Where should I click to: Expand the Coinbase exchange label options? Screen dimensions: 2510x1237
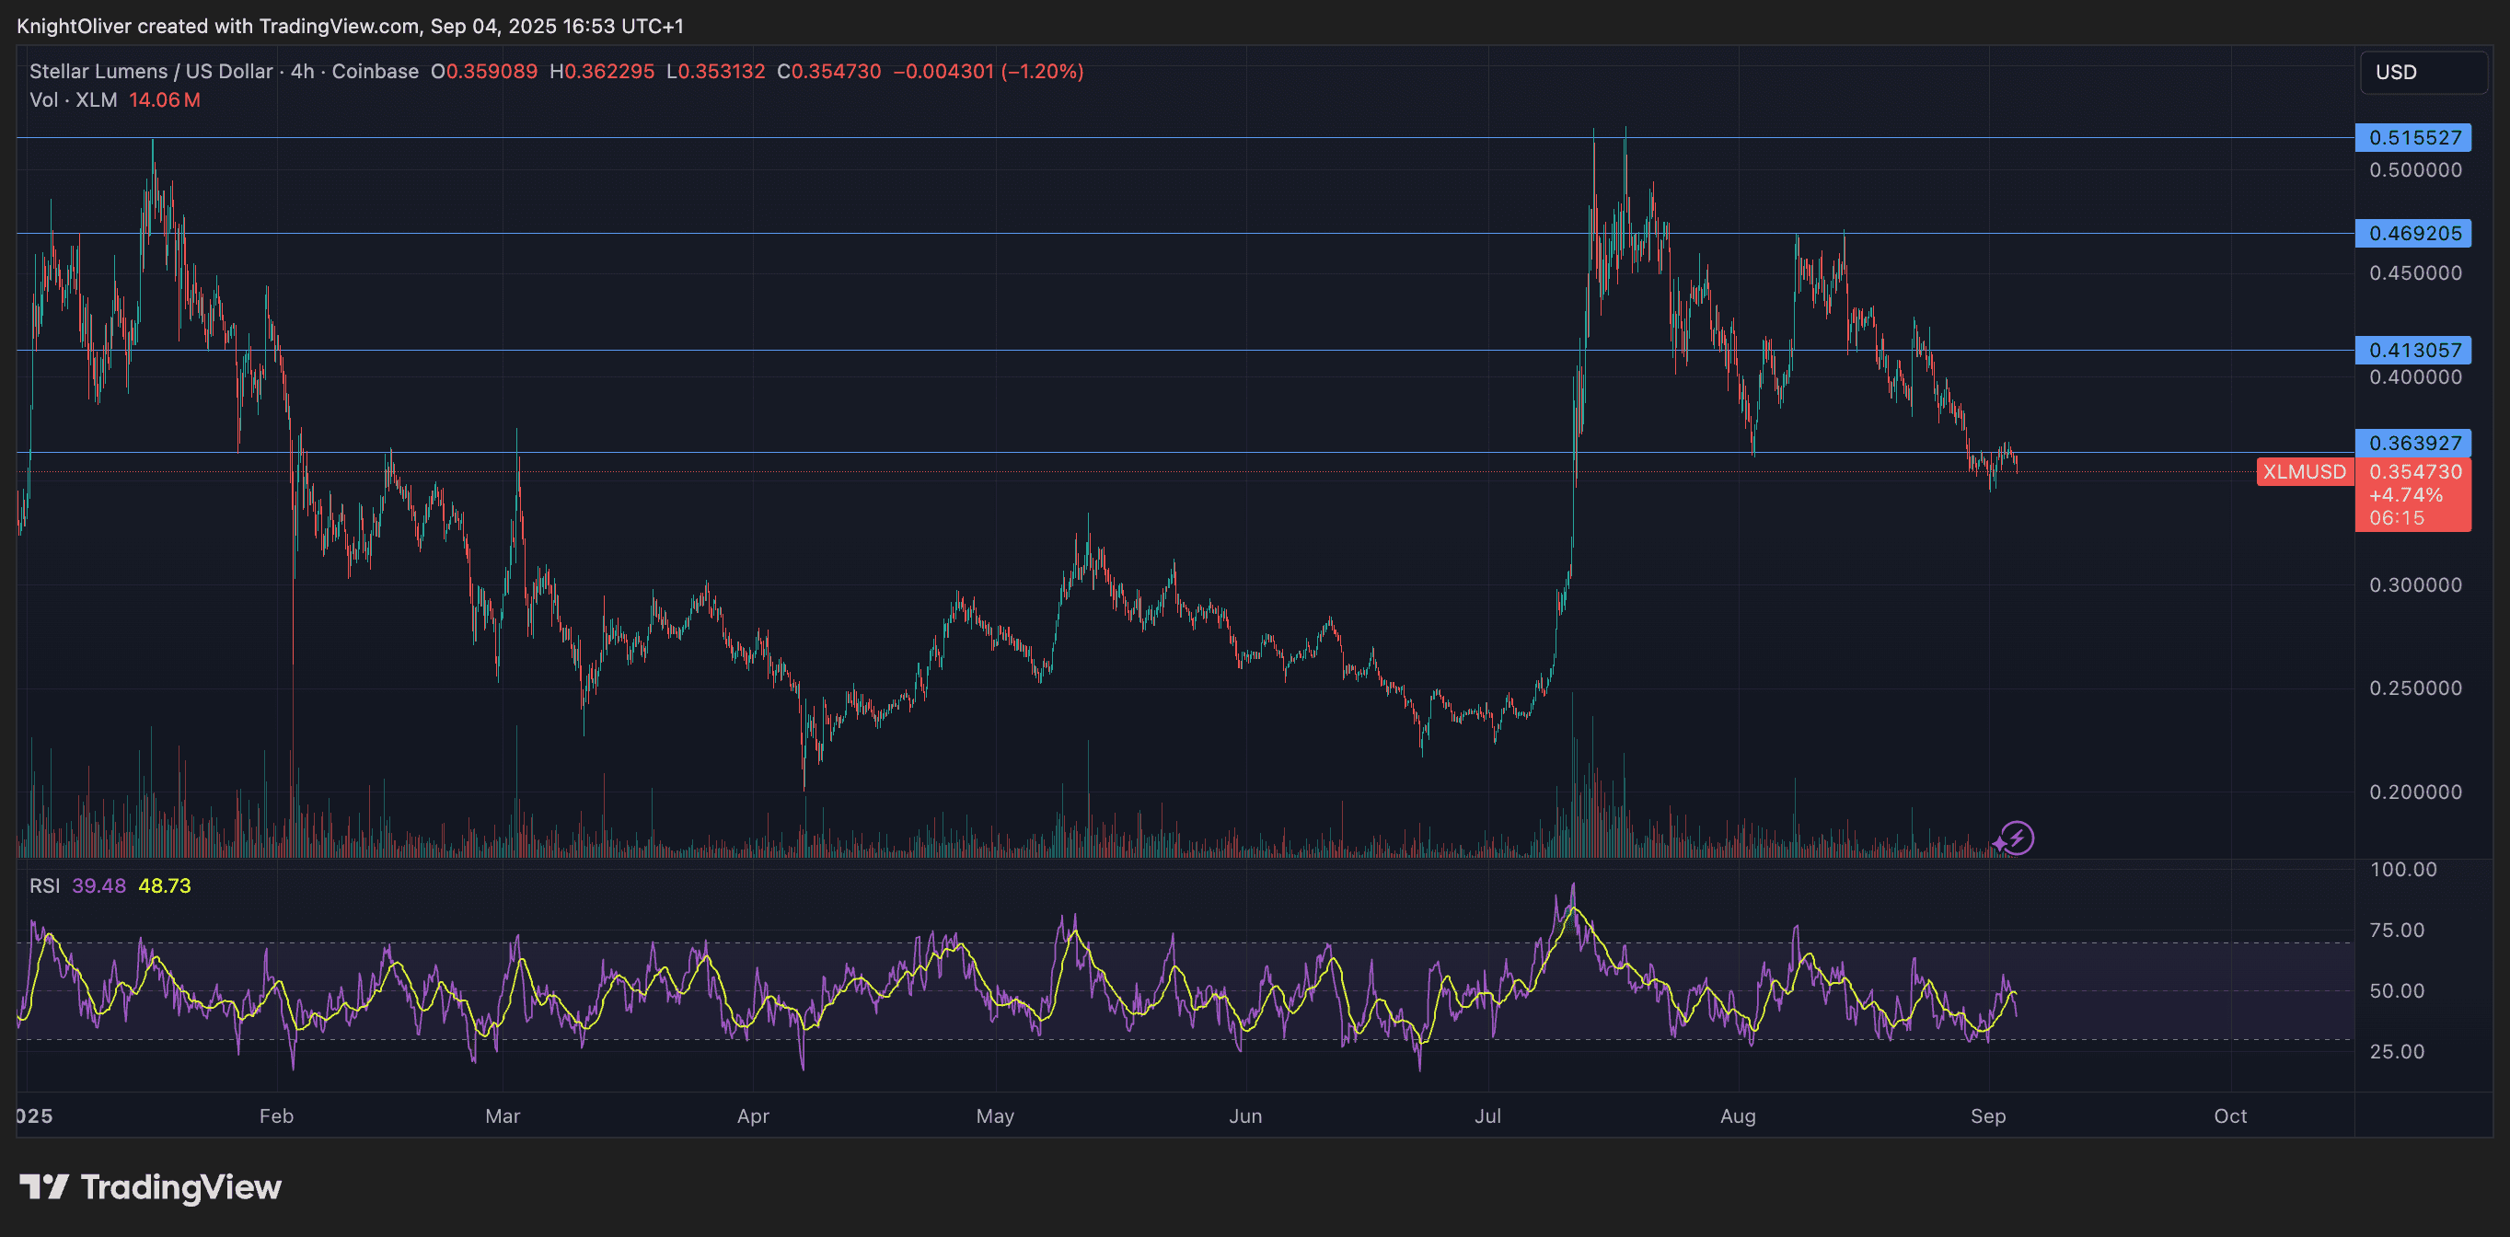pyautogui.click(x=373, y=71)
